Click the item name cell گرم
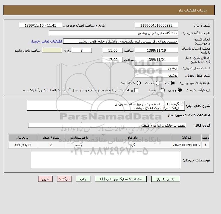 132,145
